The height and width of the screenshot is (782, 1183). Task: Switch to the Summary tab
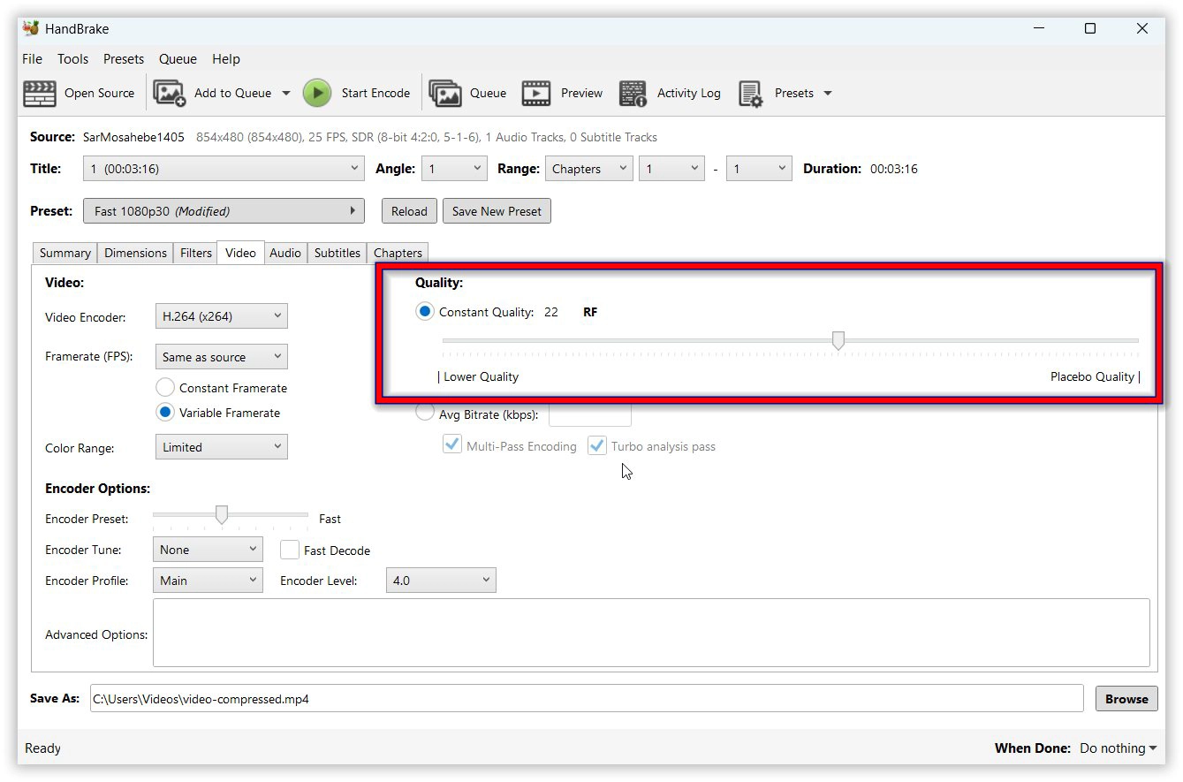pyautogui.click(x=64, y=253)
